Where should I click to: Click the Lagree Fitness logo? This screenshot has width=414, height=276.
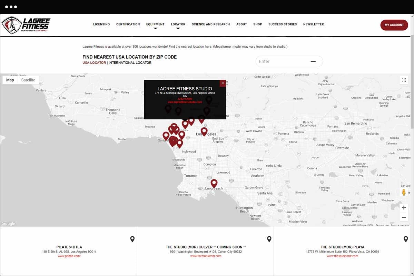tap(26, 25)
